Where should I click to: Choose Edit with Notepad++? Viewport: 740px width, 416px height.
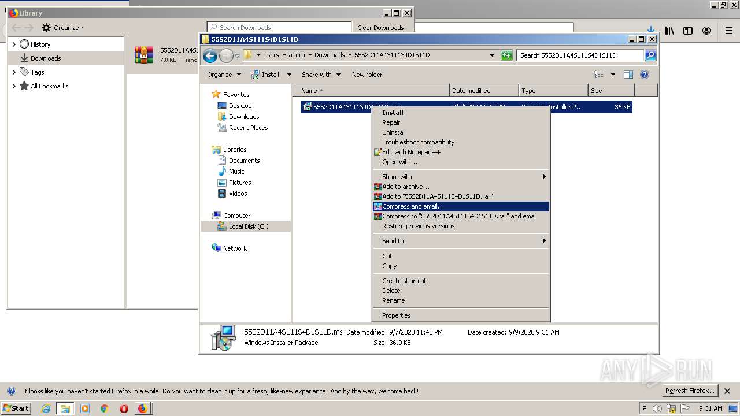460,152
